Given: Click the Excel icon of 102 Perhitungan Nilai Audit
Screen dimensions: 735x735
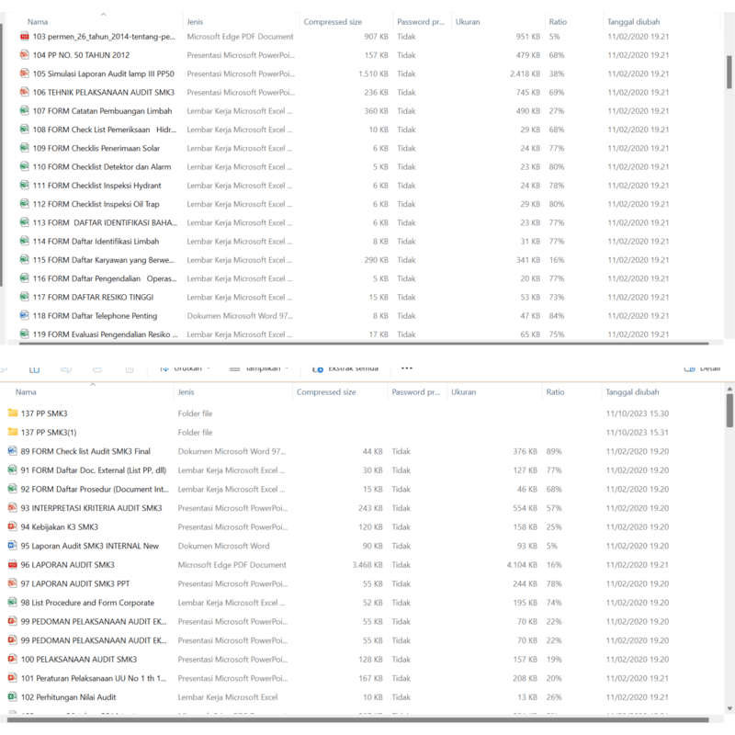Looking at the screenshot, I should coord(13,696).
